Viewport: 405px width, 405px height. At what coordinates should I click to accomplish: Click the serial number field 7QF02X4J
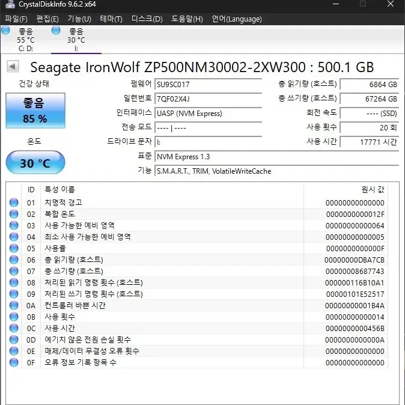click(208, 99)
